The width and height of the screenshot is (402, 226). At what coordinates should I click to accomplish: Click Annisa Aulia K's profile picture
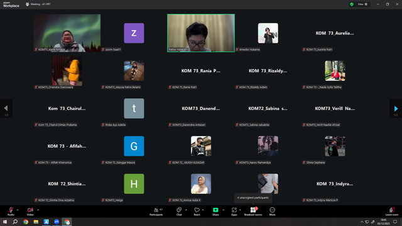(201, 184)
